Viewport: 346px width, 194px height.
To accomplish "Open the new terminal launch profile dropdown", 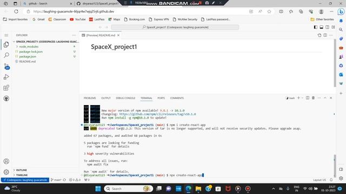I will click(302, 98).
